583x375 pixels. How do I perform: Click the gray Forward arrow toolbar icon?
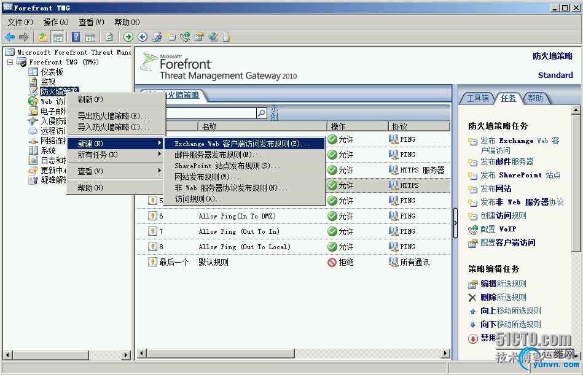point(24,37)
